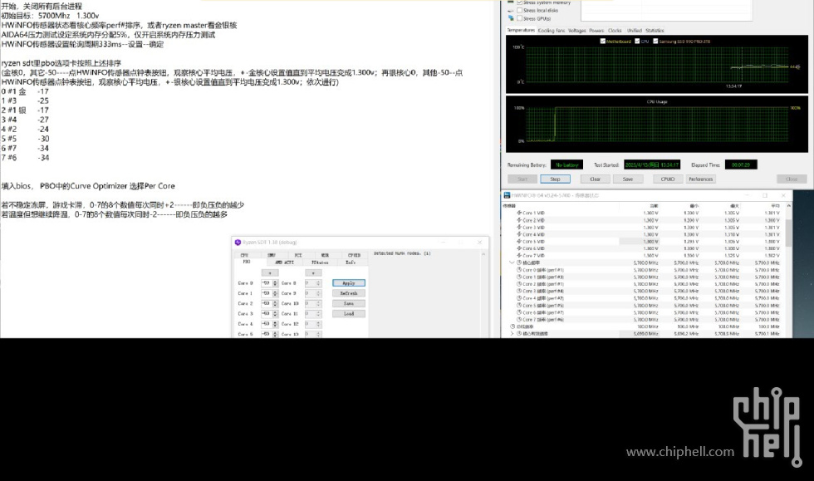Select the AMD ACPI tab in Ryzen SDT
This screenshot has height=481, width=814.
(284, 263)
